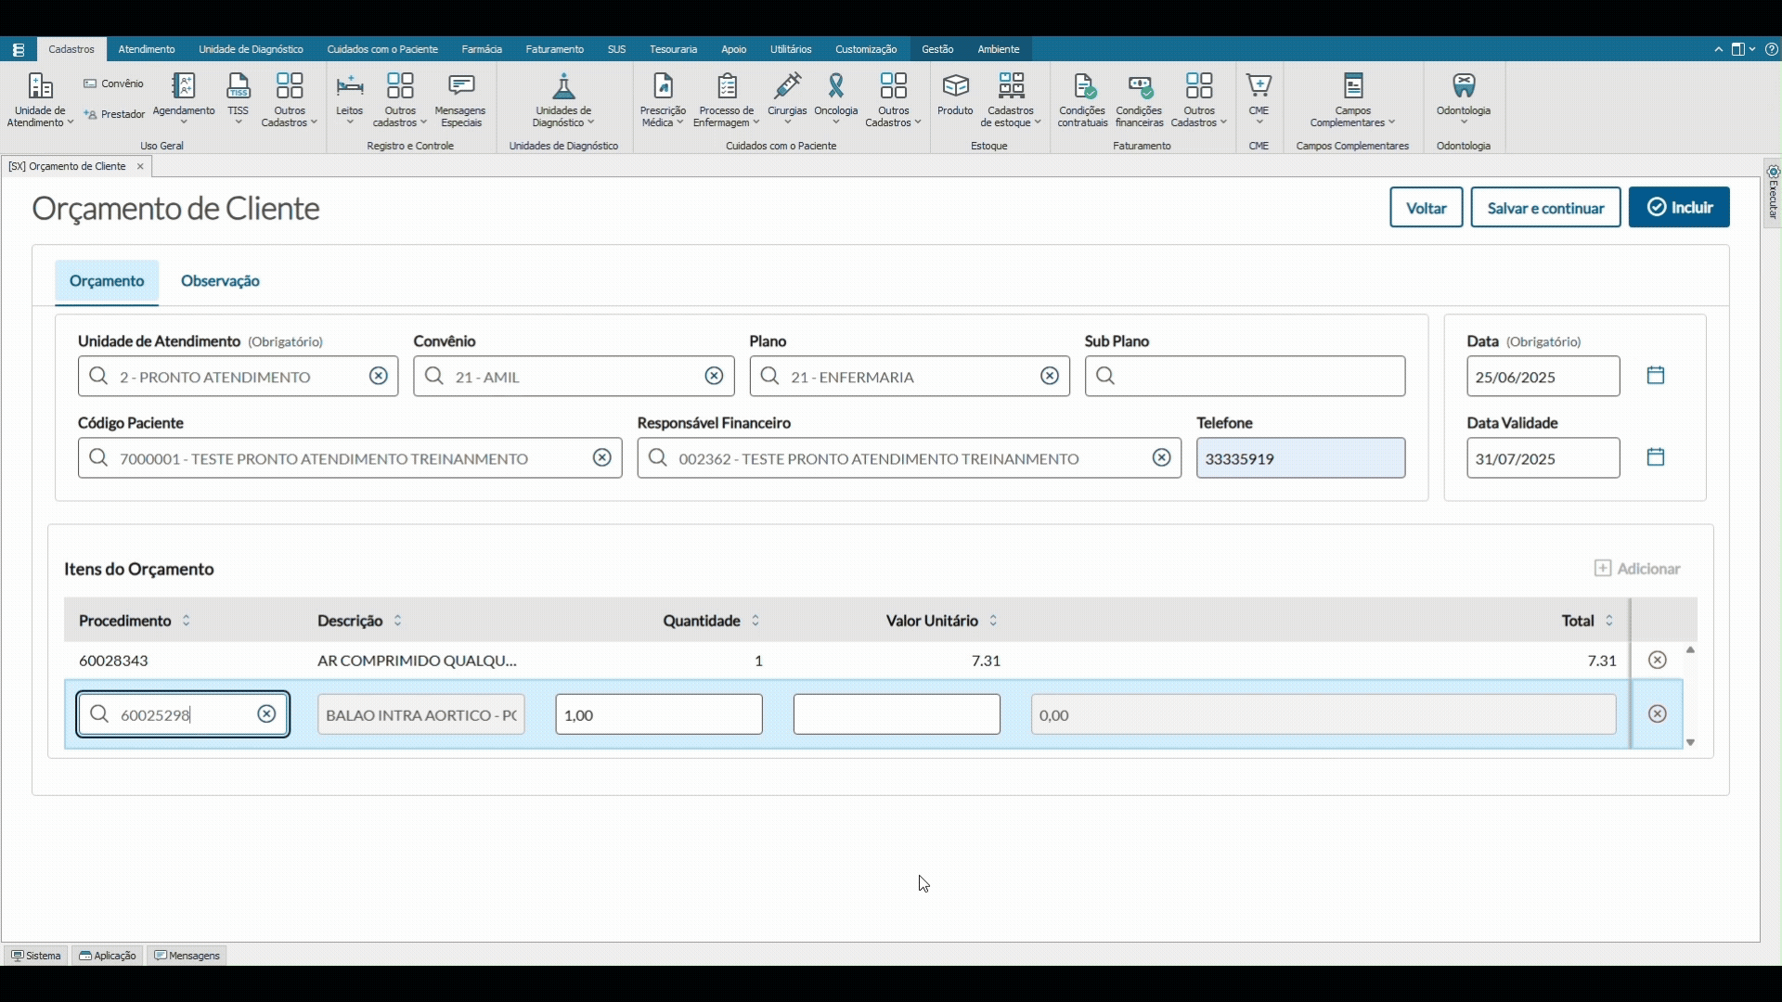Switch to the Observação tab

click(x=220, y=281)
